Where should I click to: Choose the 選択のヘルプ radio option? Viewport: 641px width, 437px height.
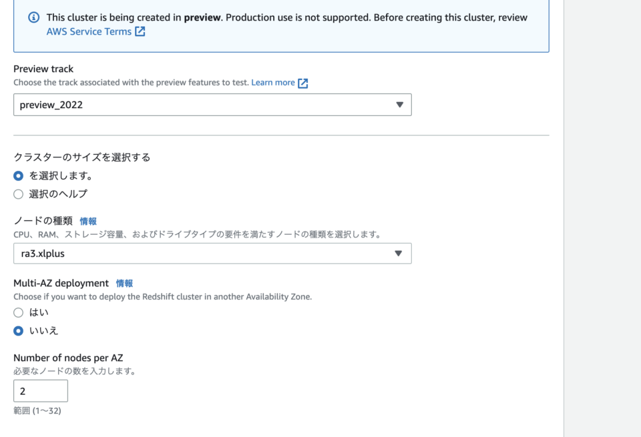click(19, 193)
